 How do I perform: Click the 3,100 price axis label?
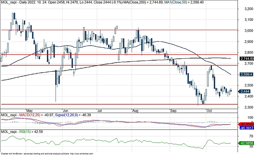249,20
